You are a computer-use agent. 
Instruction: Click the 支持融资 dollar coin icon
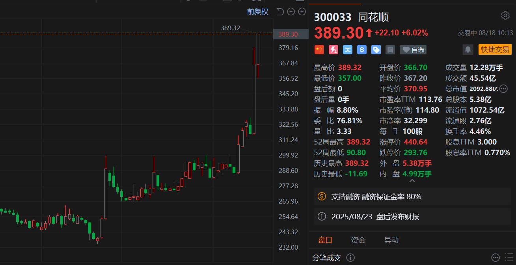click(x=322, y=196)
